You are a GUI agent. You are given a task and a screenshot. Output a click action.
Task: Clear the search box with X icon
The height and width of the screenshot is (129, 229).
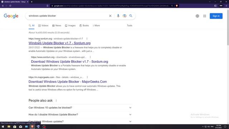tap(110, 16)
